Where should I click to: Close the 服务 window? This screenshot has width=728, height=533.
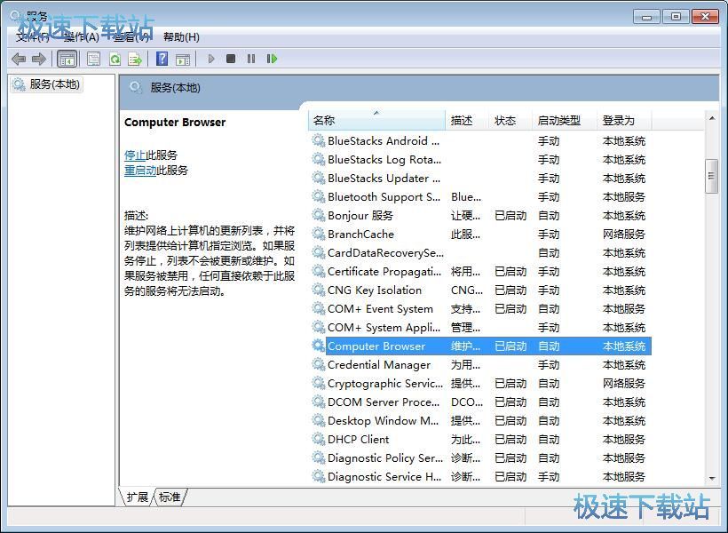[705, 17]
